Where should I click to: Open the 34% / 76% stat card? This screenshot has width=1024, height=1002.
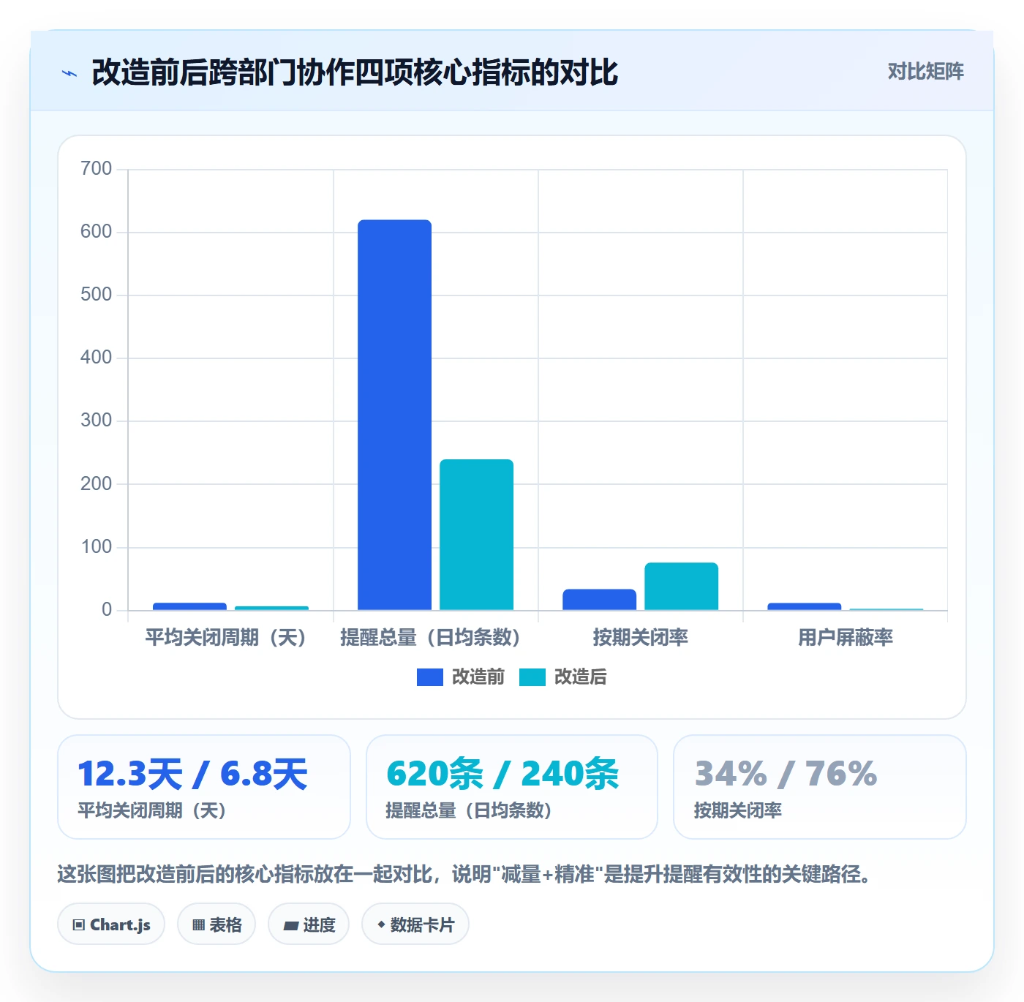(820, 787)
